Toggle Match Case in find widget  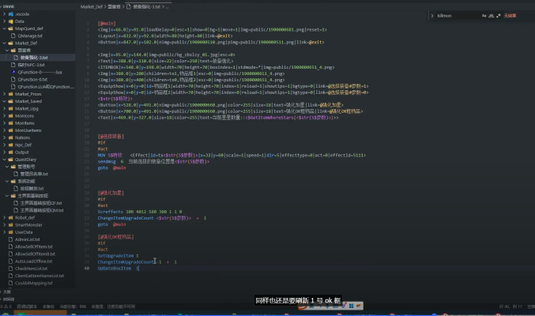pyautogui.click(x=483, y=15)
